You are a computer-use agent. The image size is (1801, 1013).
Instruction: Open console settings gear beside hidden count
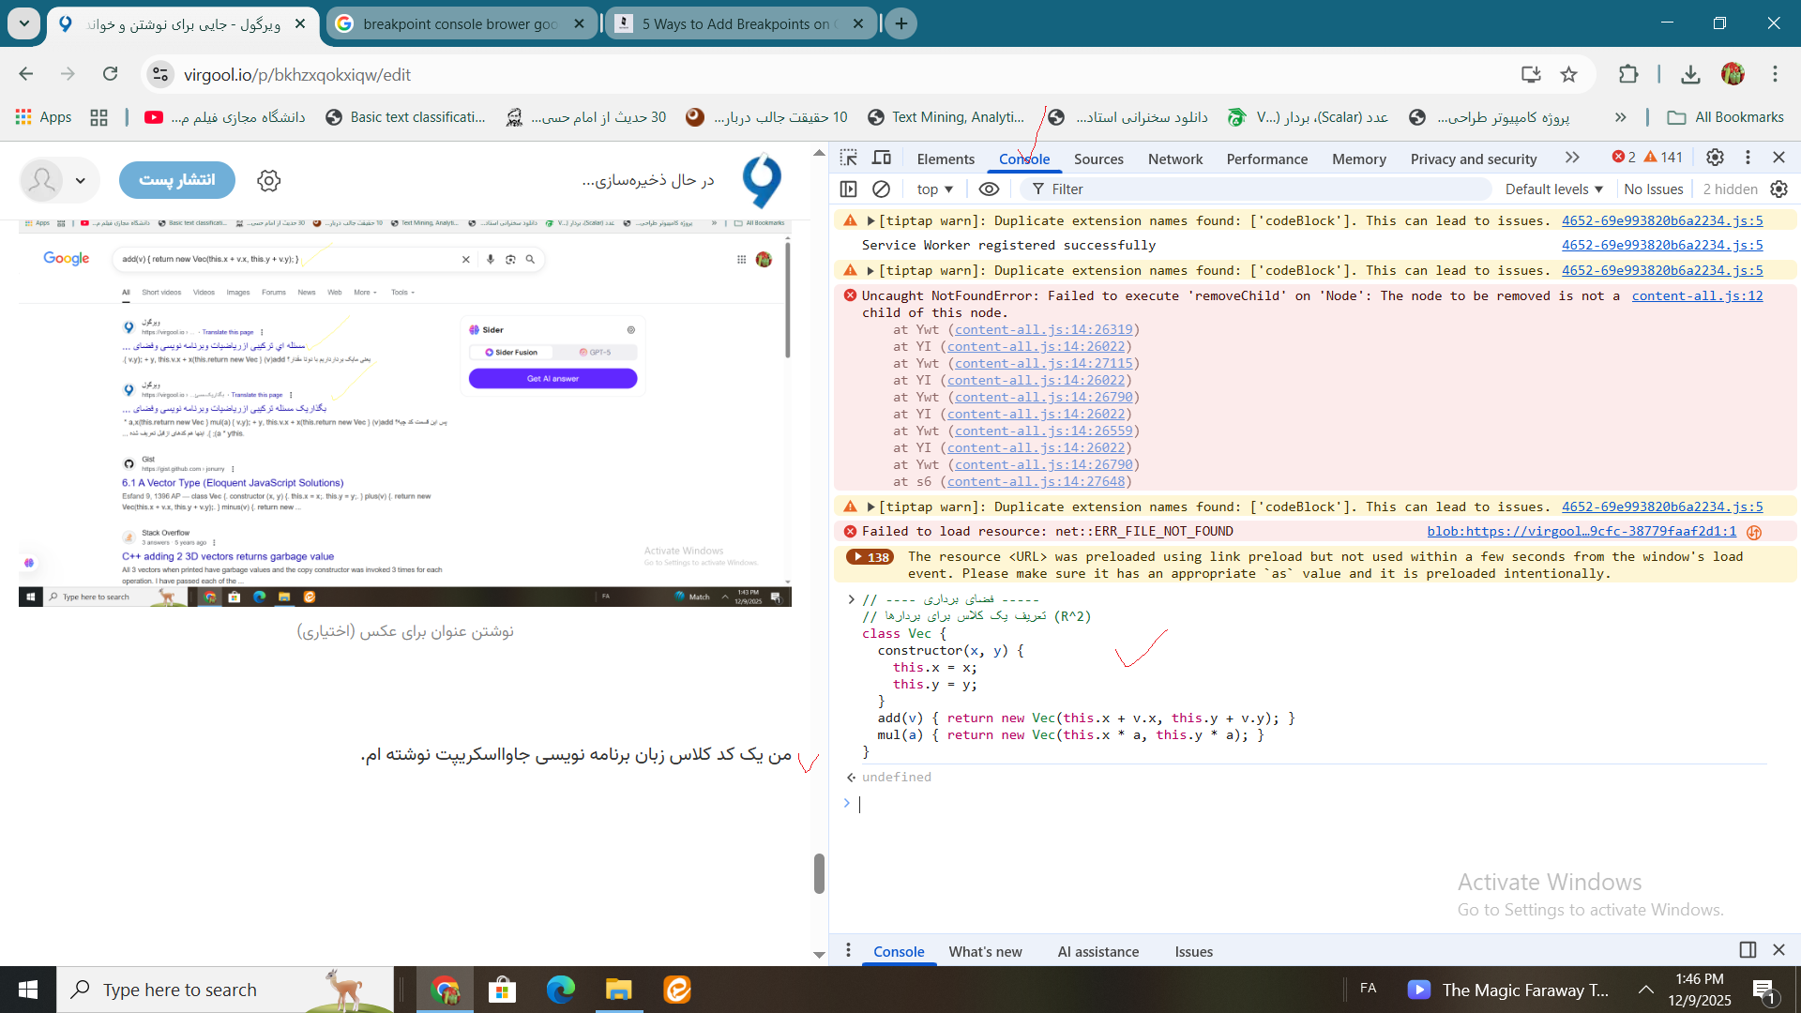pos(1778,189)
